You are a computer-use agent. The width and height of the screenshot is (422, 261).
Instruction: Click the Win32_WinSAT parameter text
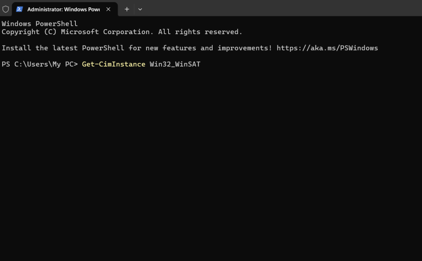click(x=175, y=64)
